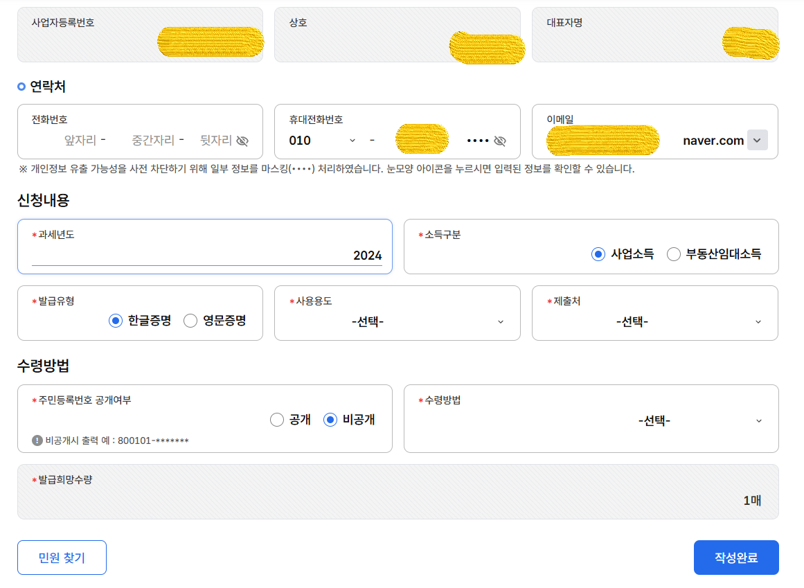
Task: Open the 010 mobile prefix dropdown
Action: (x=352, y=140)
